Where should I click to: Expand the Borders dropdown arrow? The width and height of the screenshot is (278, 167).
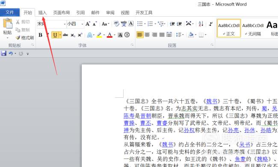206,35
